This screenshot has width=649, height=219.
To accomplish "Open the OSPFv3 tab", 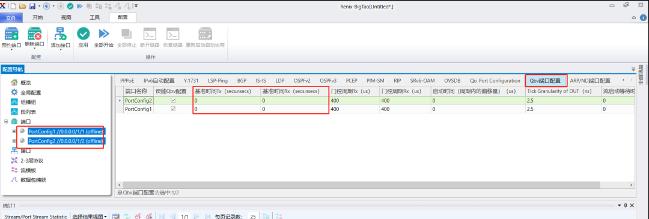I will [x=328, y=80].
